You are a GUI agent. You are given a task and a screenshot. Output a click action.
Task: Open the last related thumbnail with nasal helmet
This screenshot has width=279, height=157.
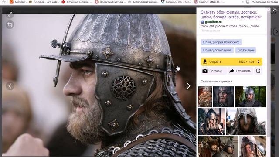click(x=253, y=147)
